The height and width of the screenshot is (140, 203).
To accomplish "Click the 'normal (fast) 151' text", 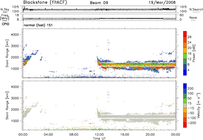I will click(38, 25).
